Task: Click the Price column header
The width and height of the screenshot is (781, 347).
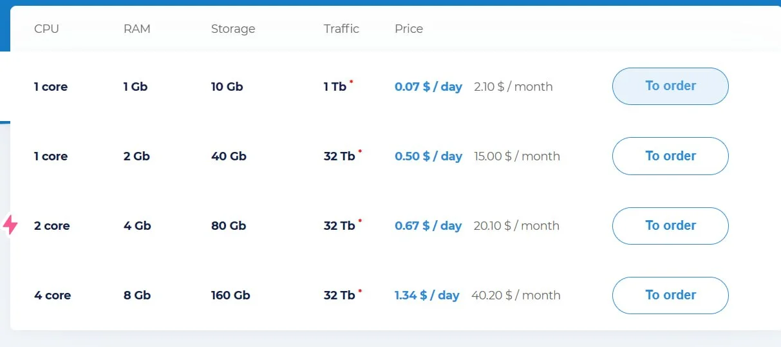Action: click(409, 29)
